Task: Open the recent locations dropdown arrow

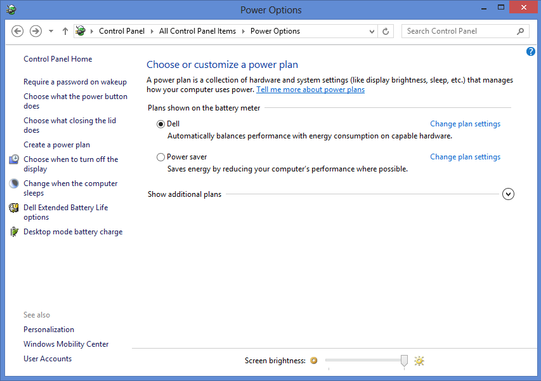Action: pos(51,31)
